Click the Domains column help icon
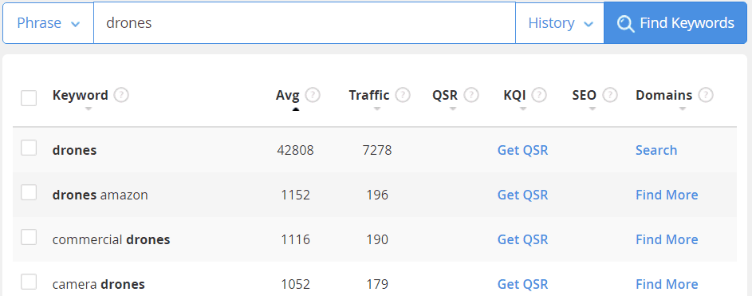The image size is (752, 296). click(706, 96)
